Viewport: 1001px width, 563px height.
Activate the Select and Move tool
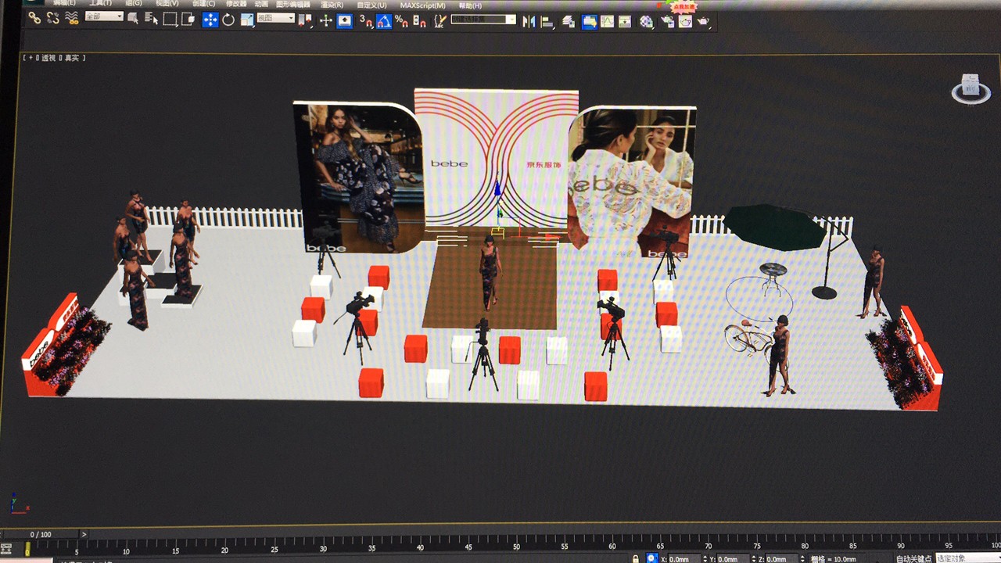[210, 20]
